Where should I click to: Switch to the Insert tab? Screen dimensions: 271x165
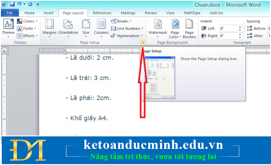coord(48,13)
